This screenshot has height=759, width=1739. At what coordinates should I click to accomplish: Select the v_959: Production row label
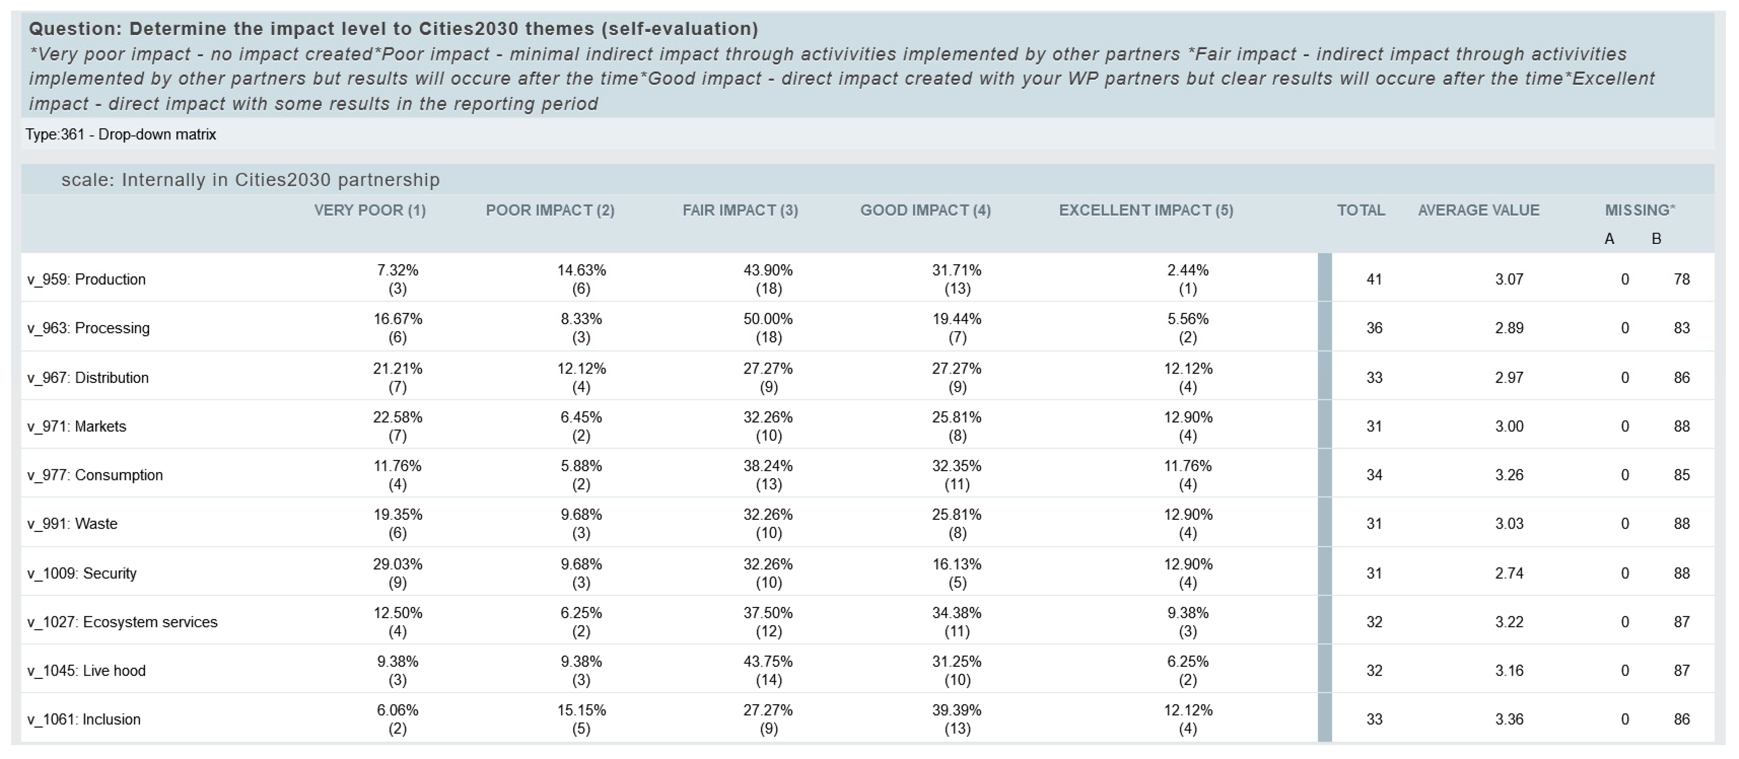tap(86, 279)
